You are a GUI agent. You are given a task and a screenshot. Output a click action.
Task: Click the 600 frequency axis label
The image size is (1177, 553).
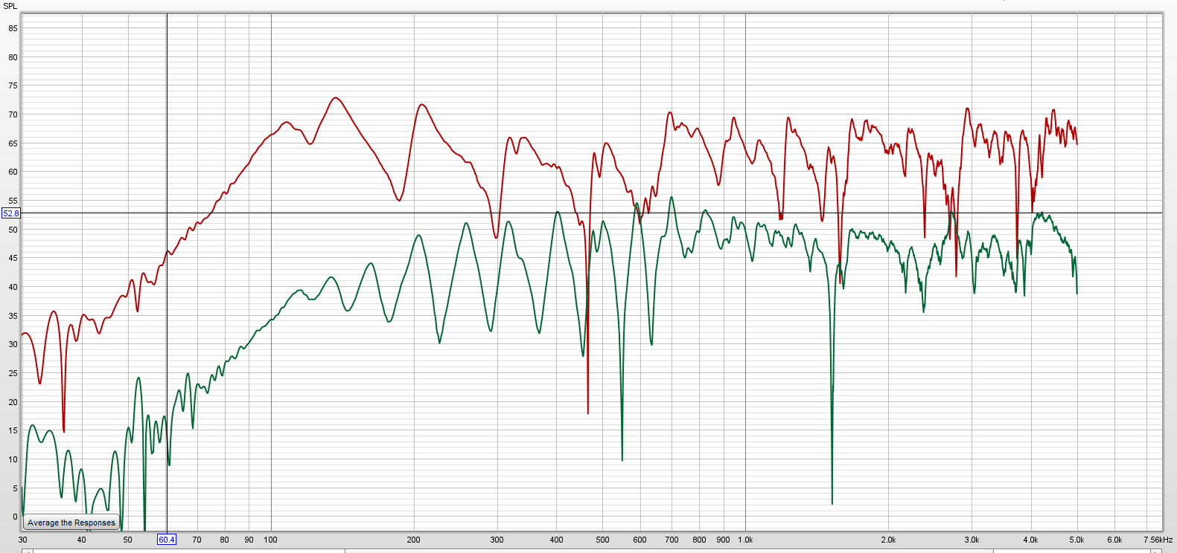point(639,540)
